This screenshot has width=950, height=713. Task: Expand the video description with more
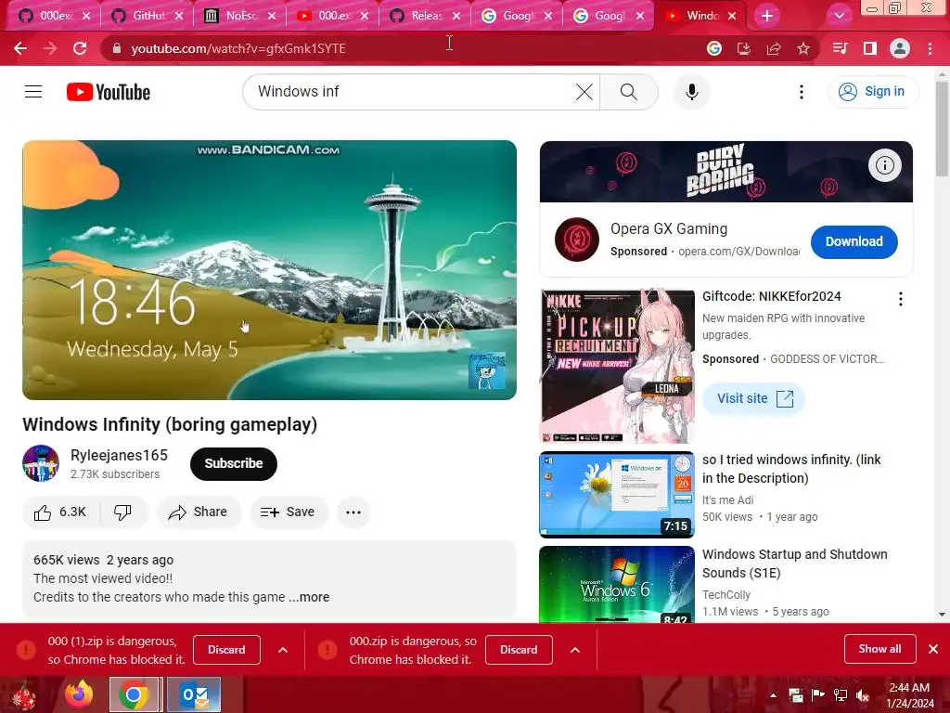click(x=309, y=597)
